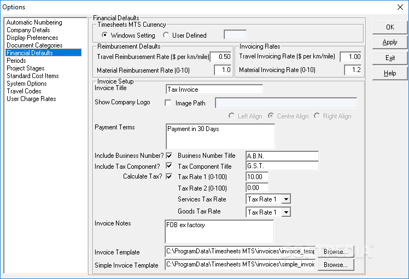
Task: Click the Invoice Notes text area
Action: (219, 231)
